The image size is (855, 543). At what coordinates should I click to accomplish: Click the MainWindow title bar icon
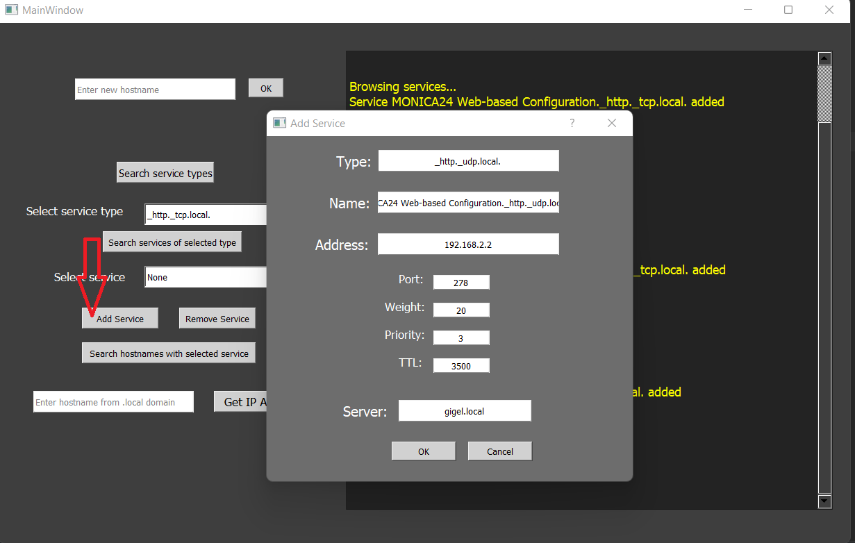point(11,10)
